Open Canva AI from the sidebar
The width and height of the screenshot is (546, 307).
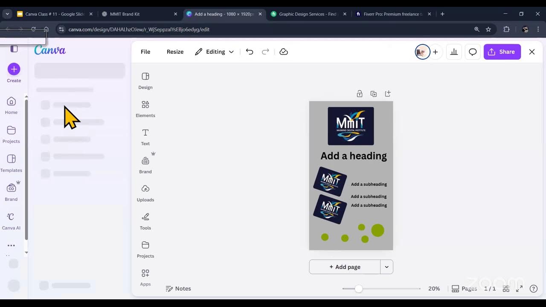(x=11, y=221)
